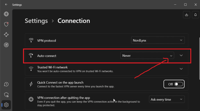Viewport: 200px width, 111px height.
Task: Open the VPN globe tab in sidebar
Action: pyautogui.click(x=6, y=14)
